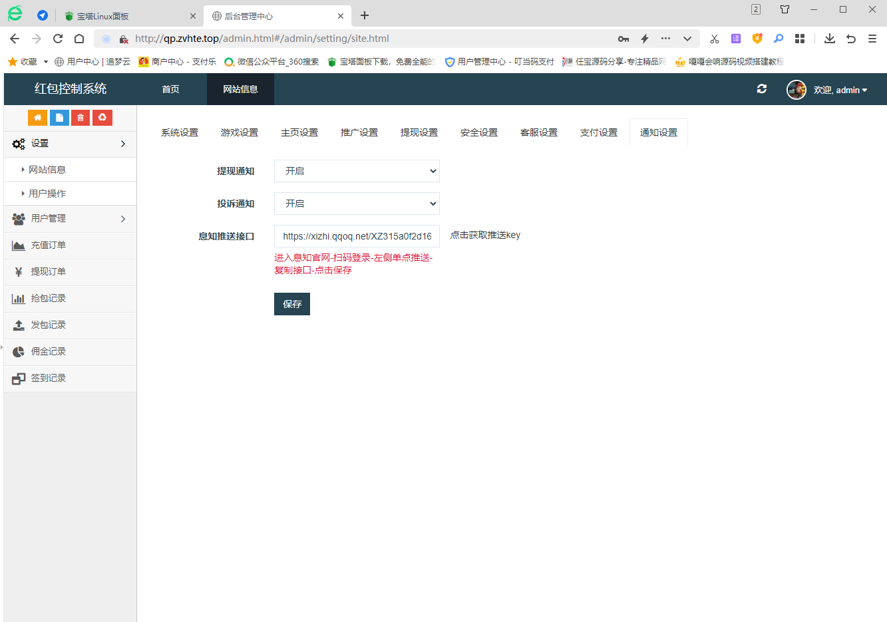The image size is (887, 622).
Task: Open 提现订单 in the sidebar
Action: pyautogui.click(x=48, y=272)
